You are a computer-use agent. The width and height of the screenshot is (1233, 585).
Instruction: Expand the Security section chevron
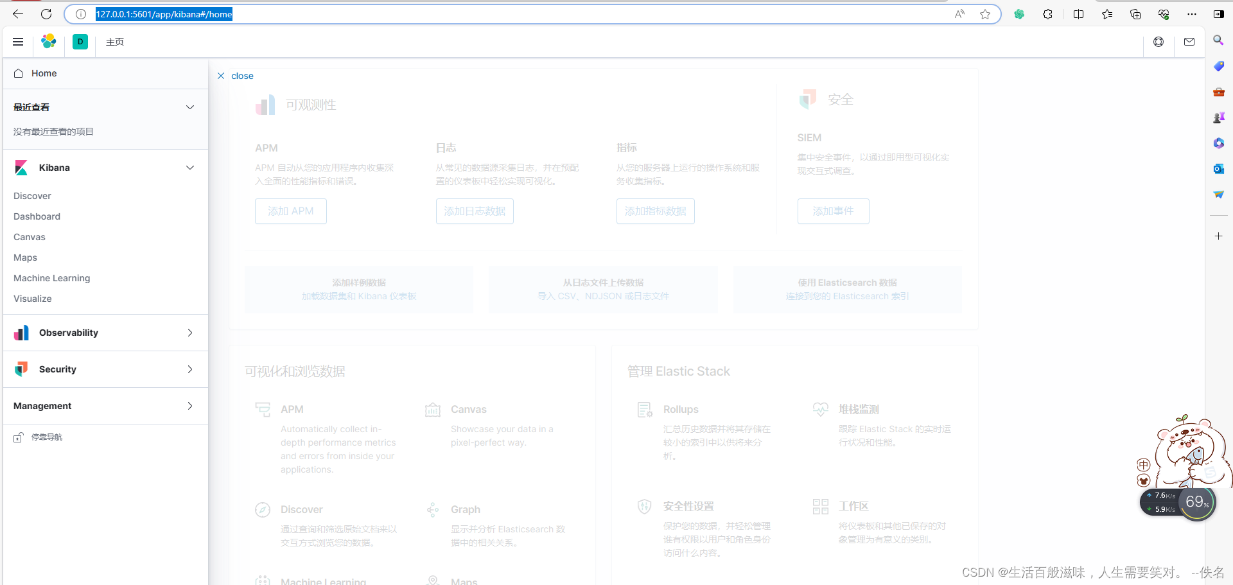point(190,369)
